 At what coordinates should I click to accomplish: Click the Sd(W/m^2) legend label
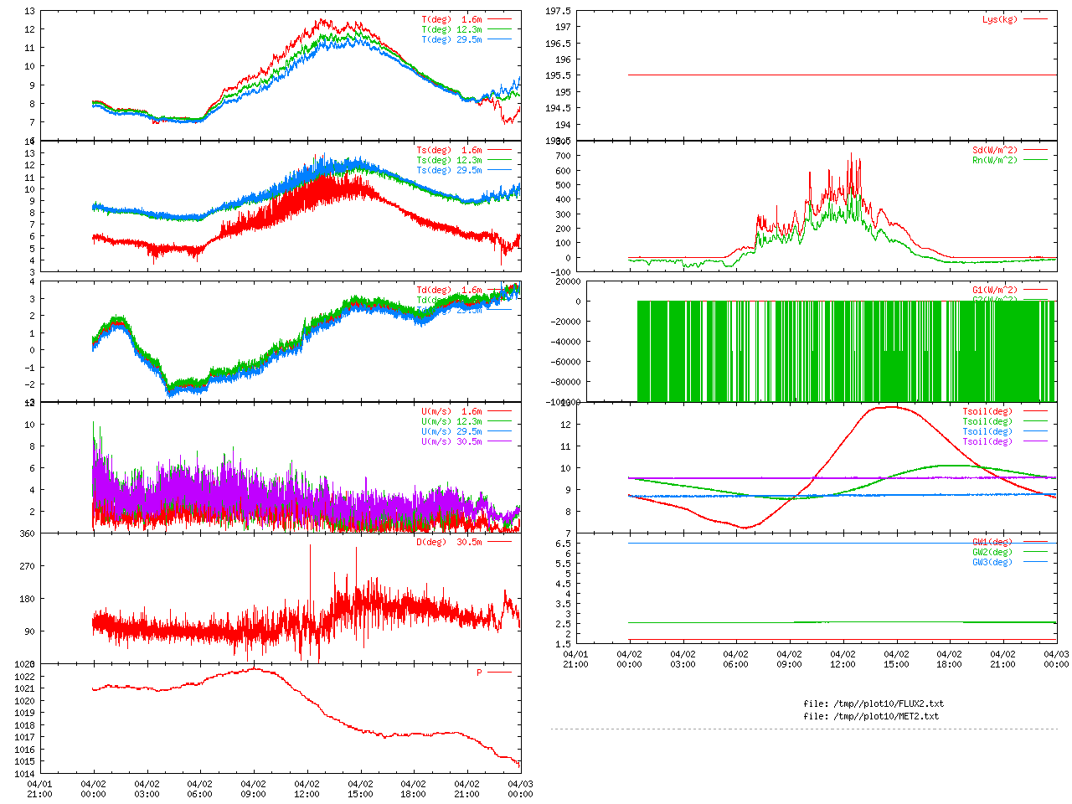click(994, 150)
